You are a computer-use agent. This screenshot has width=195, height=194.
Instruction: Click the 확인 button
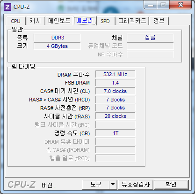pos(171,185)
